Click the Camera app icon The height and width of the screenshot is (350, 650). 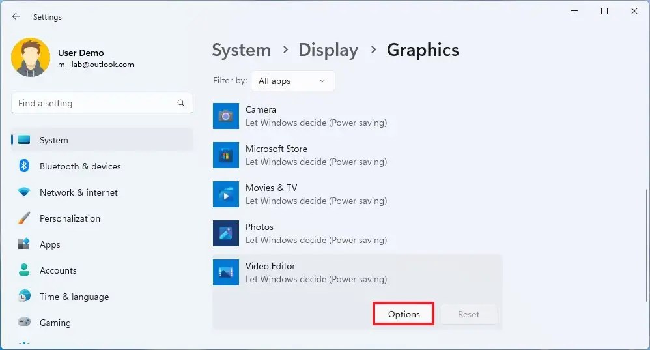pyautogui.click(x=226, y=116)
